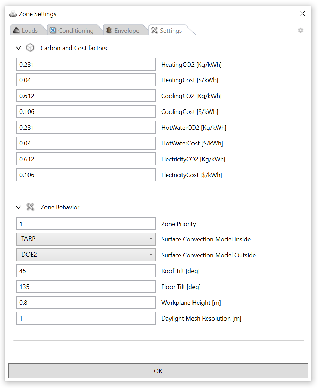Collapse the Carbon and Cost factors section
Viewport: 319px width, 388px height.
coord(18,48)
